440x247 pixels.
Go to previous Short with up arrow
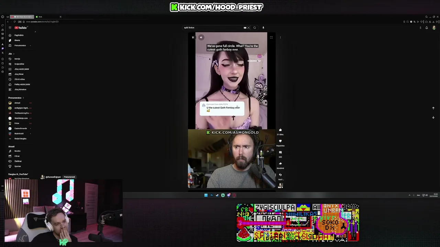tap(433, 108)
